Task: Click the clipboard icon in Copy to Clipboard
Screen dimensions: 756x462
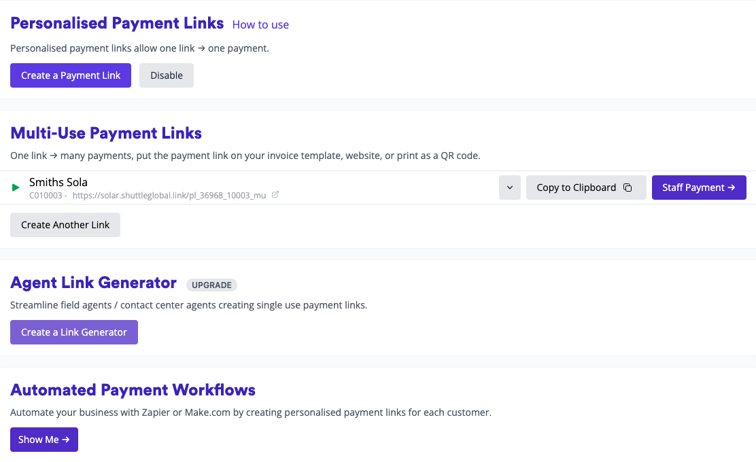Action: tap(628, 188)
